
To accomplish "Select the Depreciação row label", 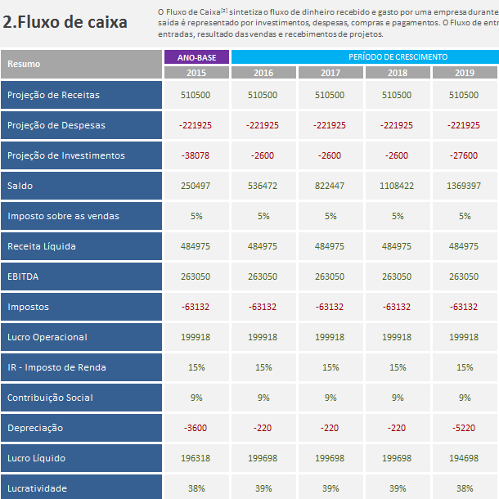I will click(x=82, y=428).
